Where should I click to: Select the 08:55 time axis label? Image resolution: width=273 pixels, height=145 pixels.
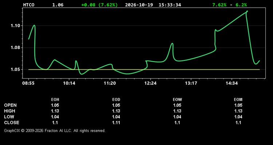28,83
